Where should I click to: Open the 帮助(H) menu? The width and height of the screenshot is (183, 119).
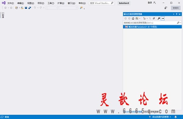(x=82, y=3)
